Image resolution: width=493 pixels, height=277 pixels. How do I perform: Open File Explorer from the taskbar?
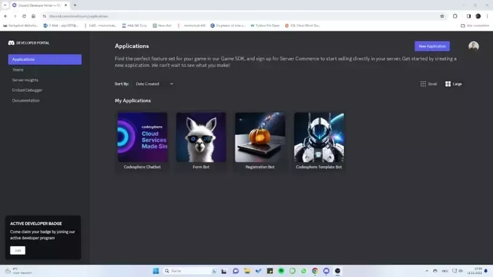pyautogui.click(x=247, y=271)
